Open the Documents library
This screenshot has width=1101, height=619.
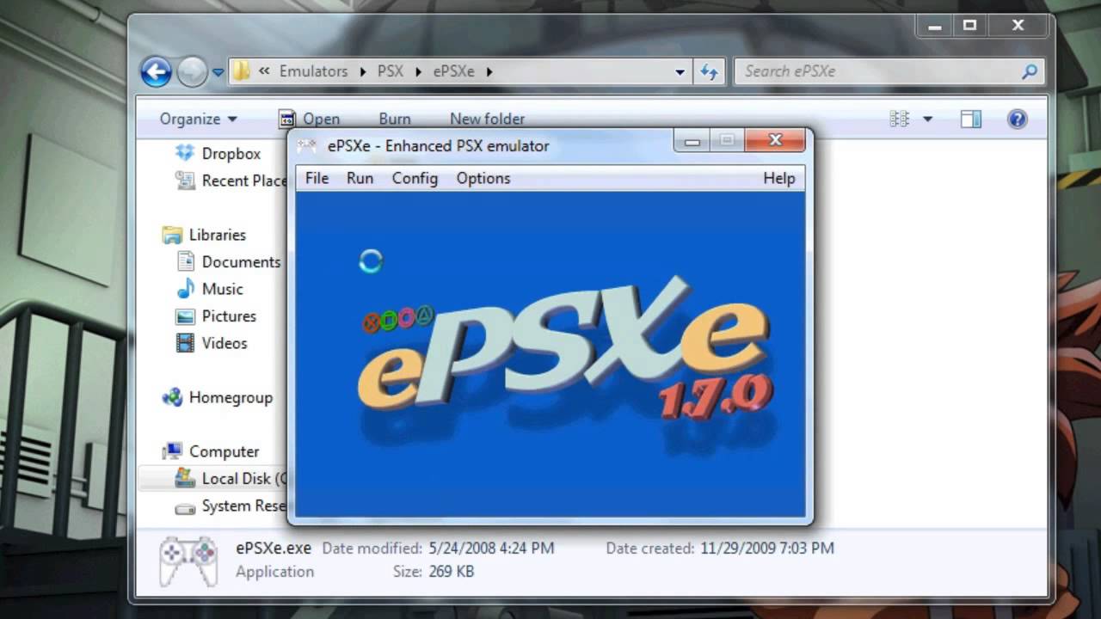(241, 261)
